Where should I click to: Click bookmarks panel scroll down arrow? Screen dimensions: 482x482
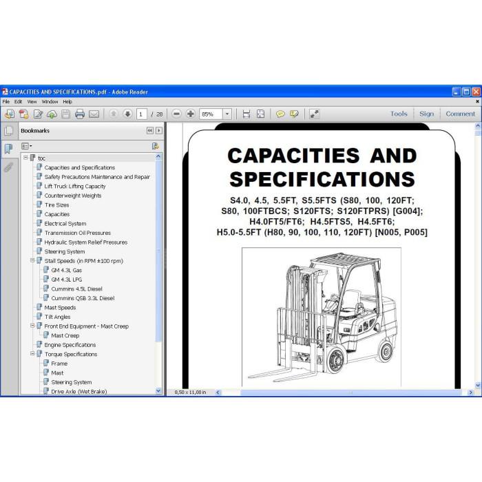(158, 391)
